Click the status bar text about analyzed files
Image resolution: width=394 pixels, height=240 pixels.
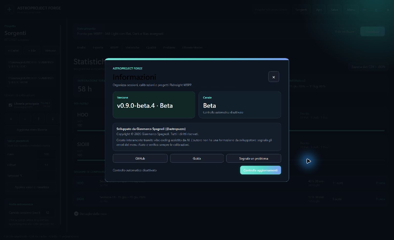coord(41,236)
